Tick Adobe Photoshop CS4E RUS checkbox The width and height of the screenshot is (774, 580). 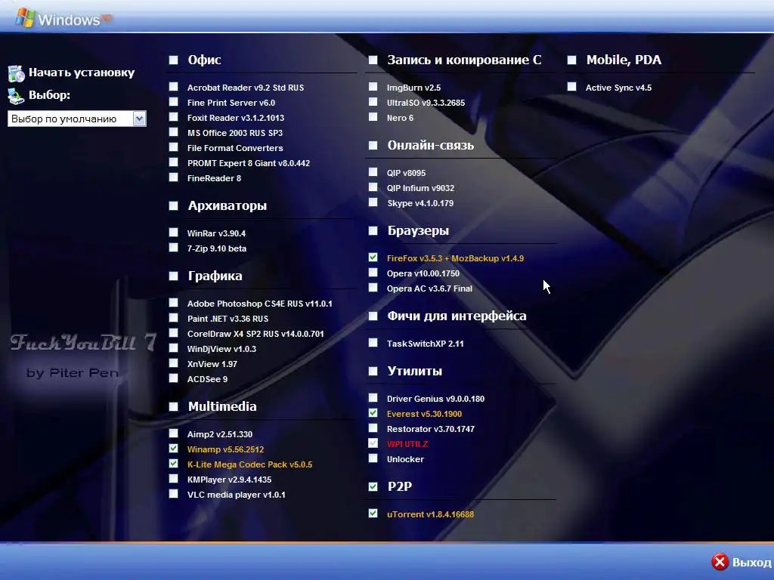(x=173, y=302)
